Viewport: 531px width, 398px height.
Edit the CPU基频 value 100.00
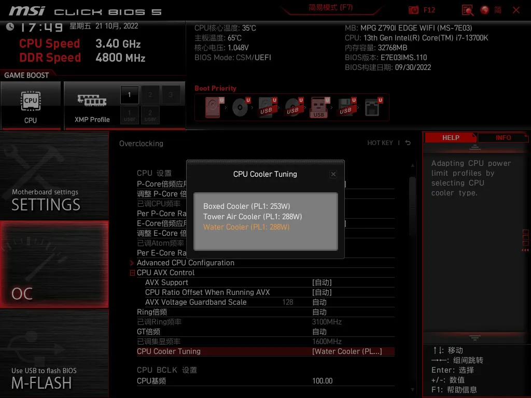coord(323,381)
